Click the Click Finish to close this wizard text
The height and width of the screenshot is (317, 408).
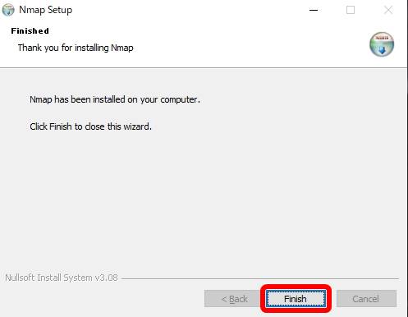click(90, 126)
